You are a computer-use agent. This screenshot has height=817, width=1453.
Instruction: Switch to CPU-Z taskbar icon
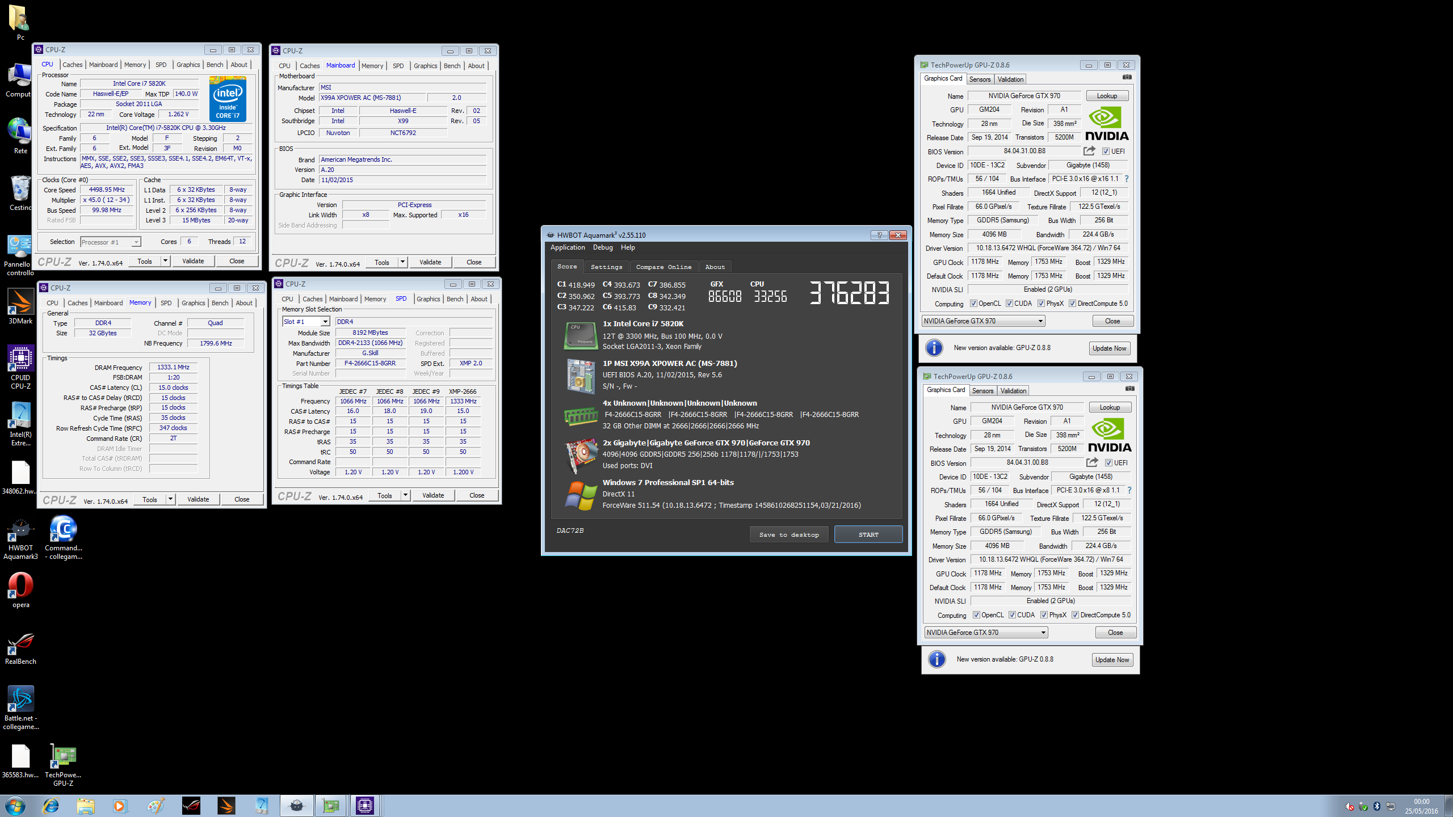[365, 806]
